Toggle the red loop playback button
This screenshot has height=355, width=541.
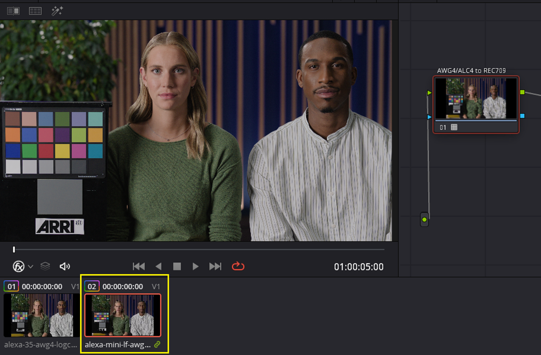point(238,266)
